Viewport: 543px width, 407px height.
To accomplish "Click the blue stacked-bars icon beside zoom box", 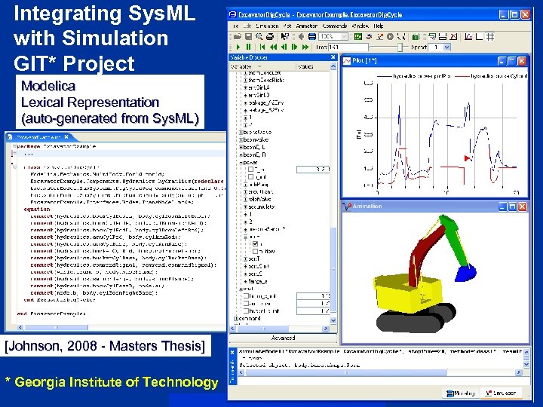I will pyautogui.click(x=311, y=36).
